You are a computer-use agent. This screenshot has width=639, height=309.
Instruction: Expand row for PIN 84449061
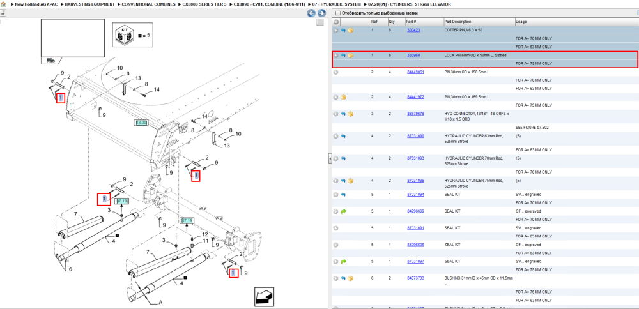(x=336, y=72)
